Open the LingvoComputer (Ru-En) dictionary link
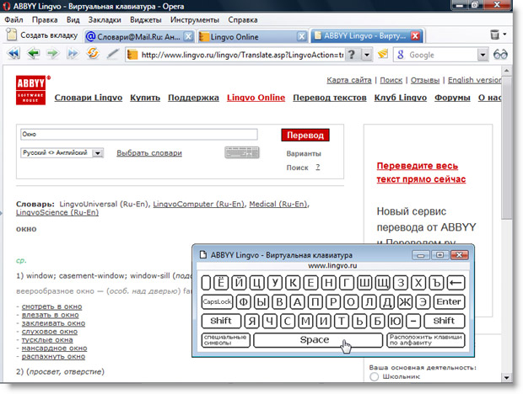The height and width of the screenshot is (394, 523). pyautogui.click(x=198, y=204)
